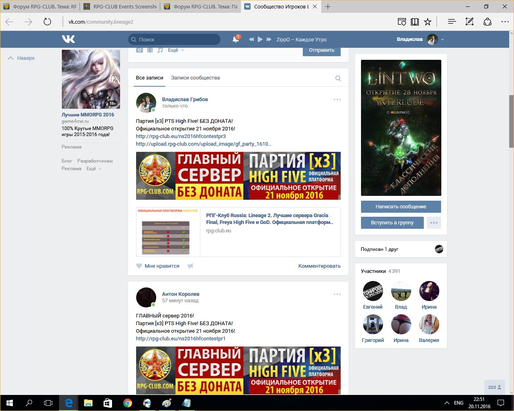
Task: Click the MMORPG ad image
Action: 91,79
